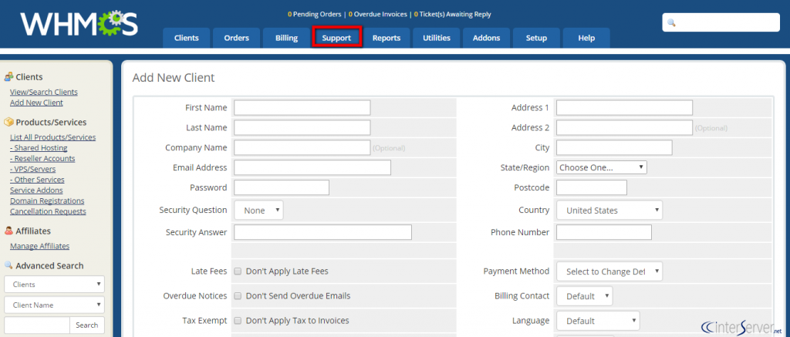Open the Client Name search field dropdown
The width and height of the screenshot is (790, 337).
click(x=55, y=305)
